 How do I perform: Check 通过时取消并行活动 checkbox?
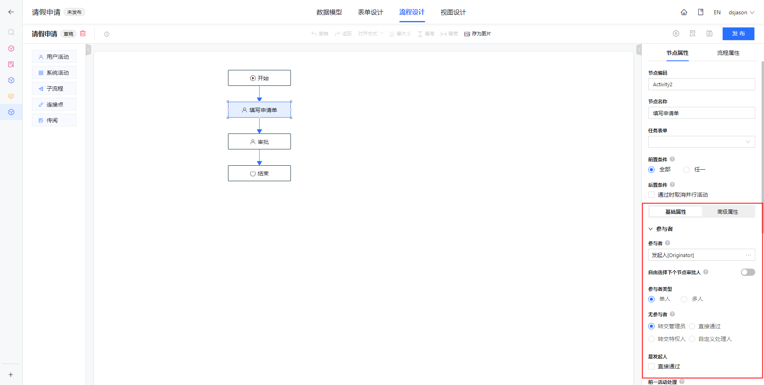coord(651,195)
